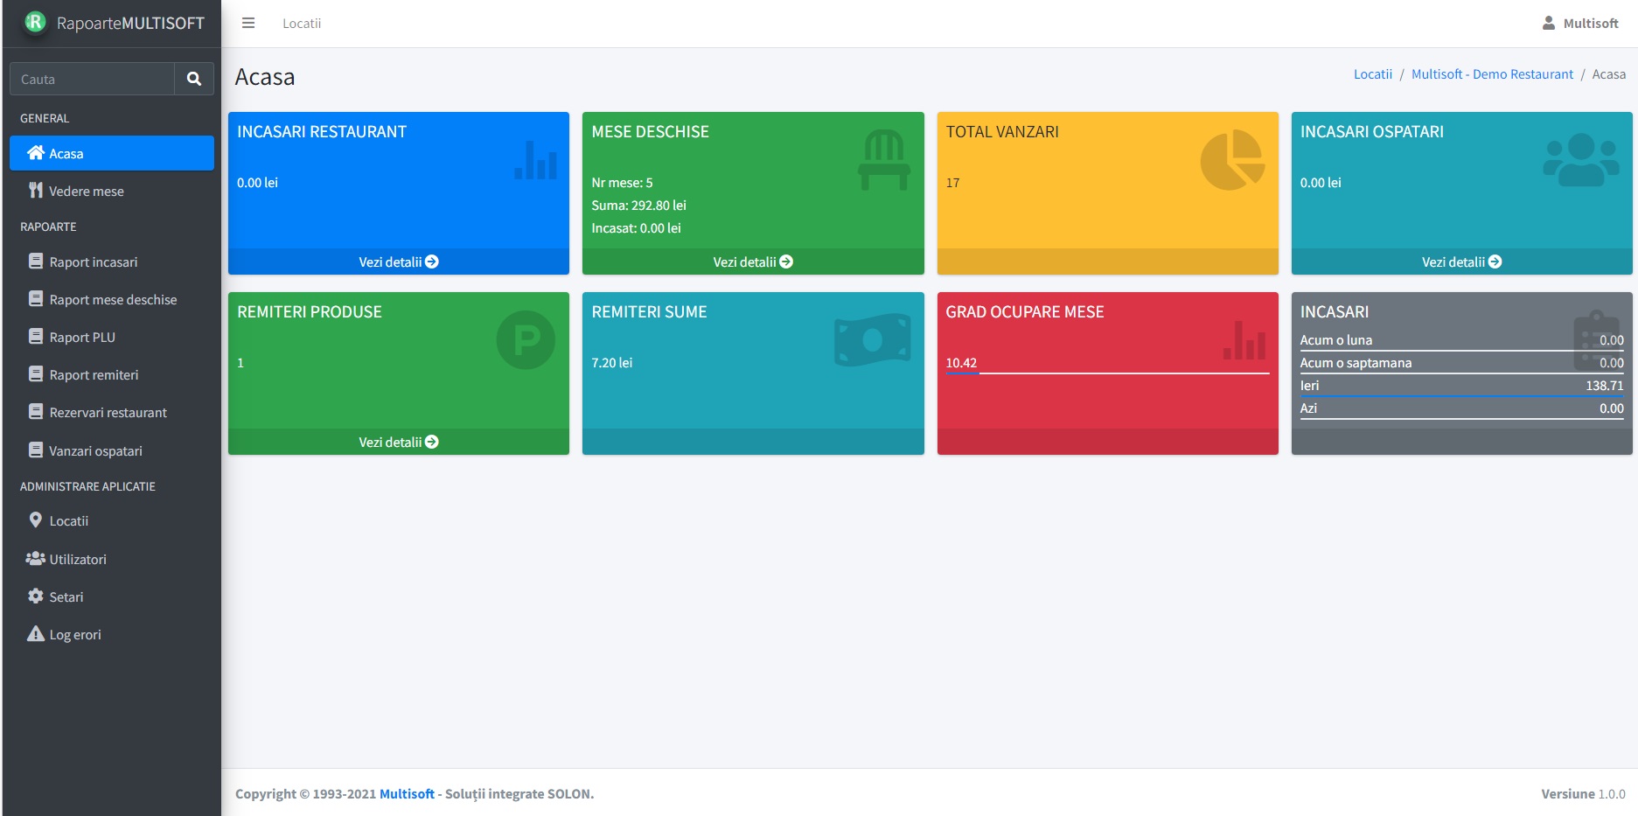Click Vezi detalii under Incasari Ospatari
The image size is (1638, 816).
[1460, 262]
